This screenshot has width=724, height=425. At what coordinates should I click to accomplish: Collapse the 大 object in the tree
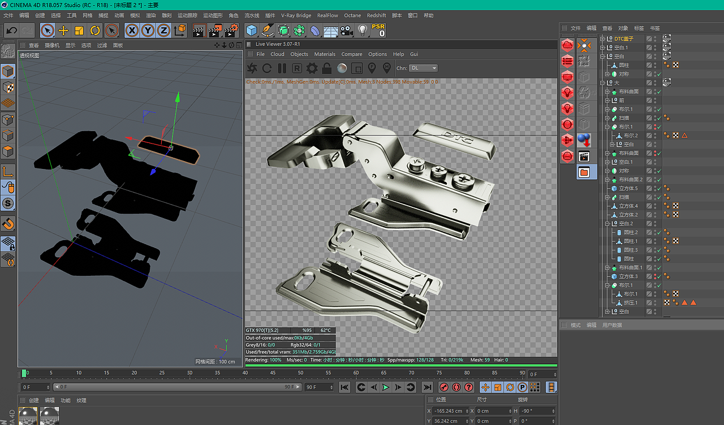pos(603,83)
